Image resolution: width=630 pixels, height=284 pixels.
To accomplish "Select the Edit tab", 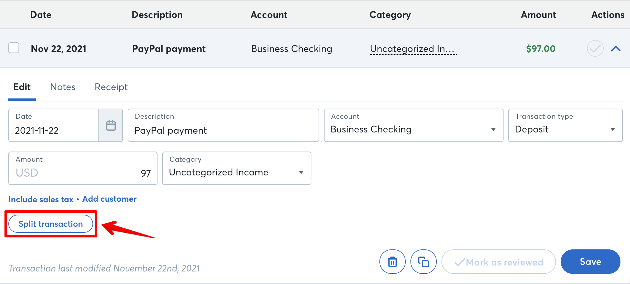I will coord(22,87).
